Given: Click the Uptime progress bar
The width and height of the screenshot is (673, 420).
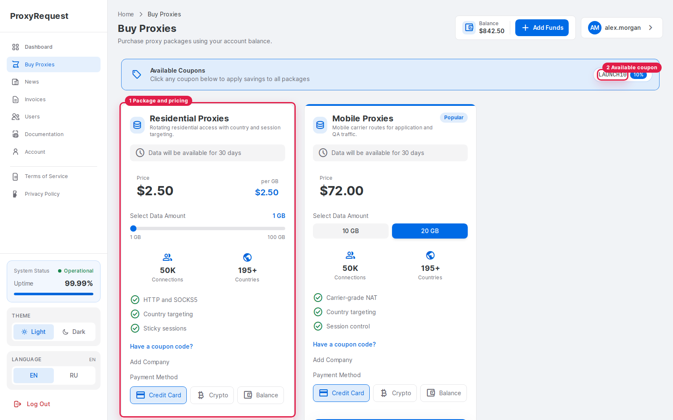Looking at the screenshot, I should [x=53, y=294].
